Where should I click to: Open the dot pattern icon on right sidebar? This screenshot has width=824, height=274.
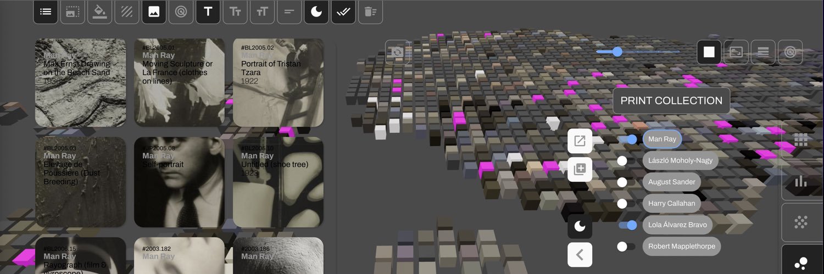(802, 222)
